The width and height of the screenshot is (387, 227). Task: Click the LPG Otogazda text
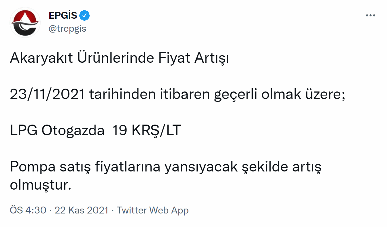pos(57,131)
